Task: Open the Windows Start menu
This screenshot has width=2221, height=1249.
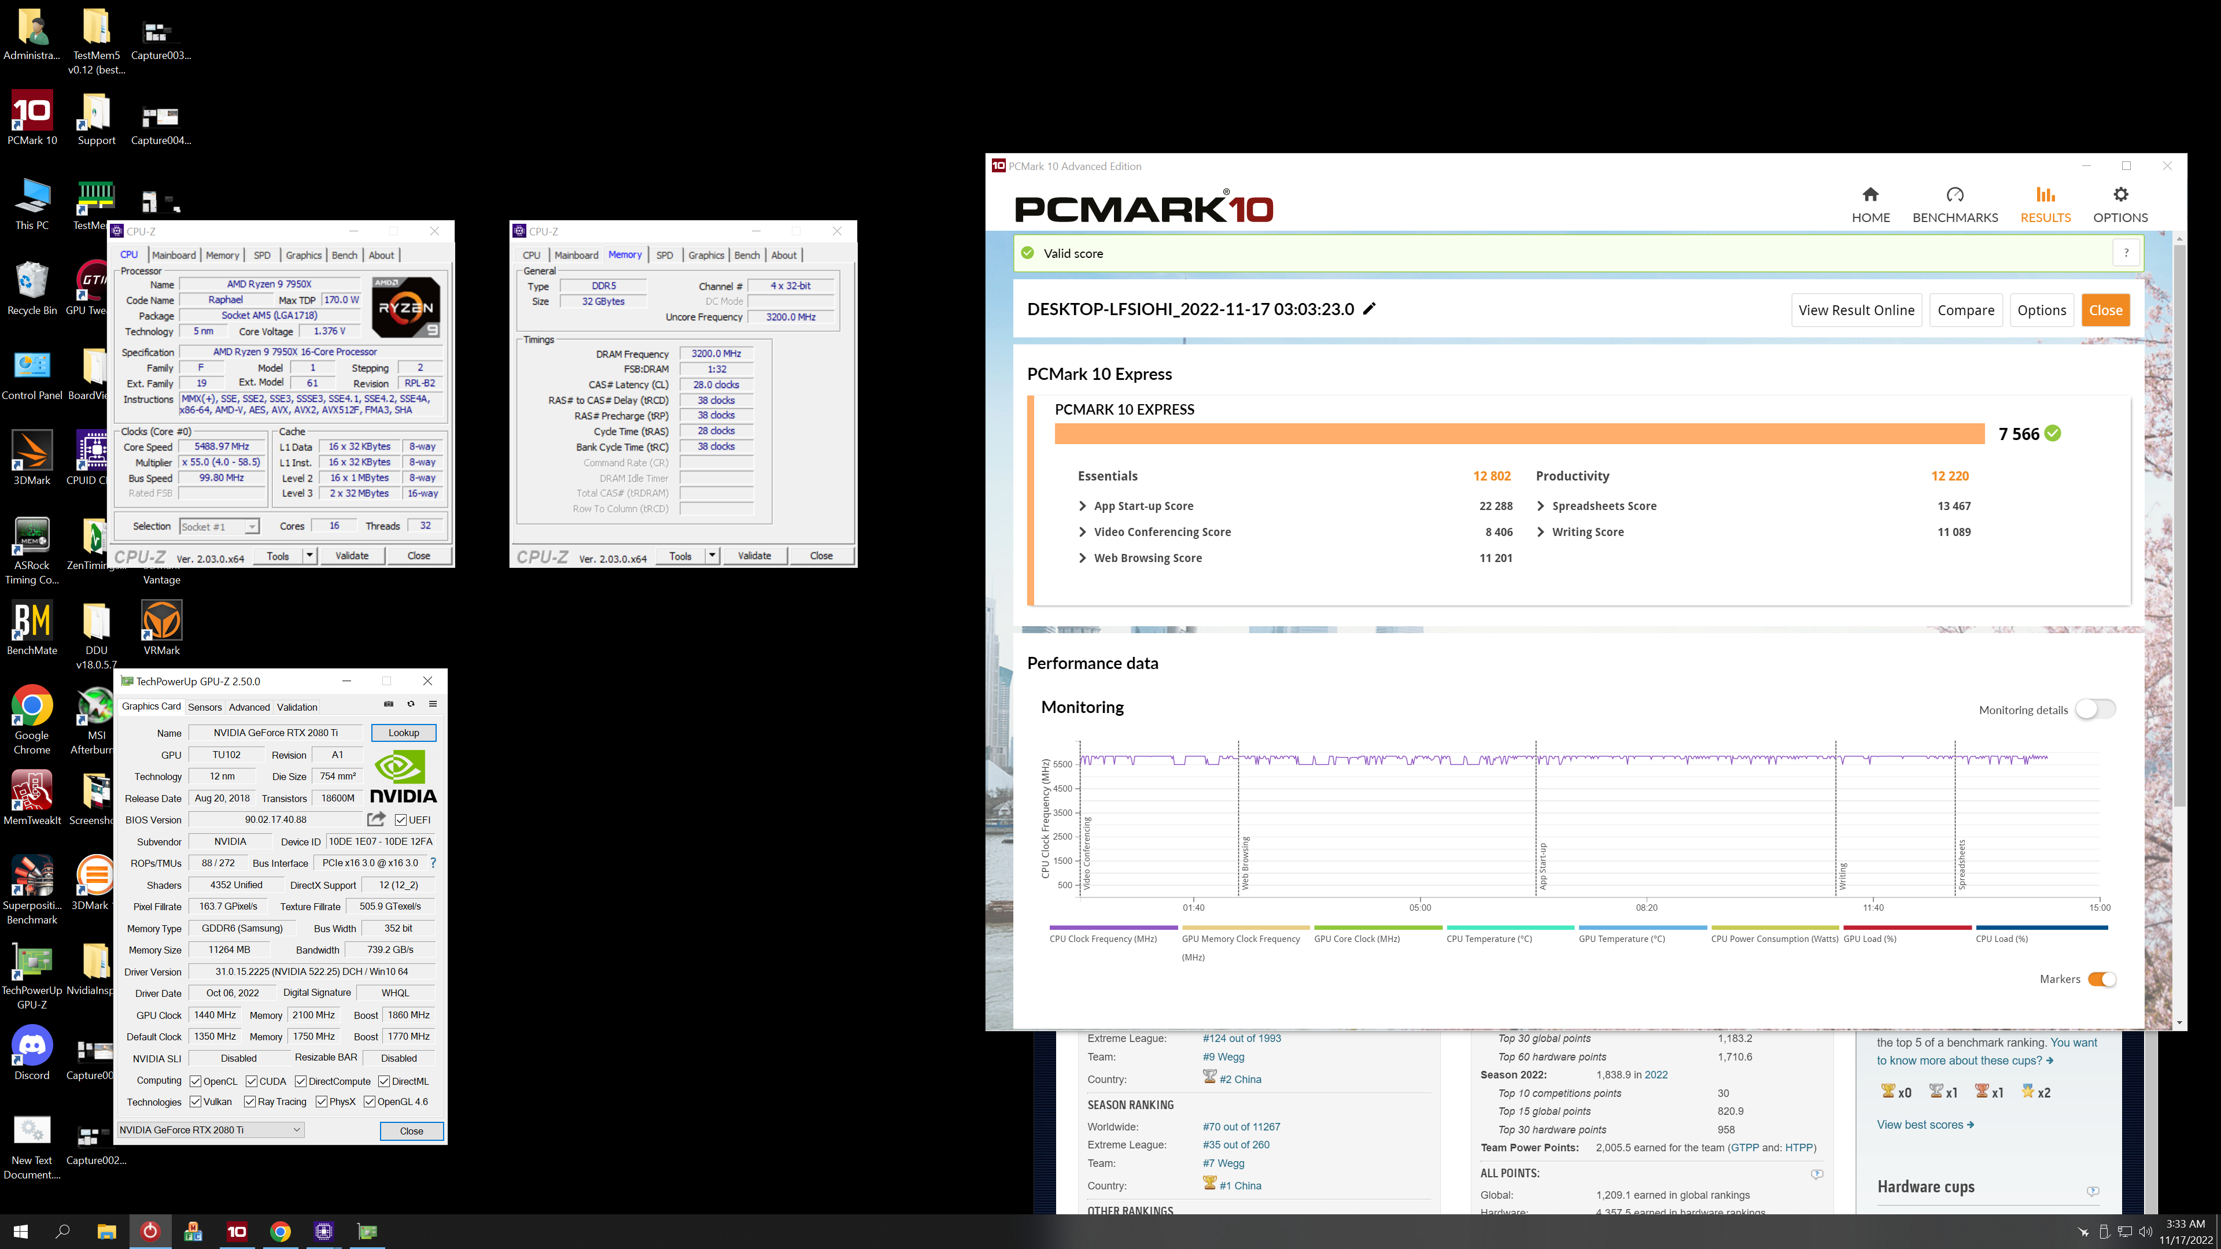Action: 21,1232
